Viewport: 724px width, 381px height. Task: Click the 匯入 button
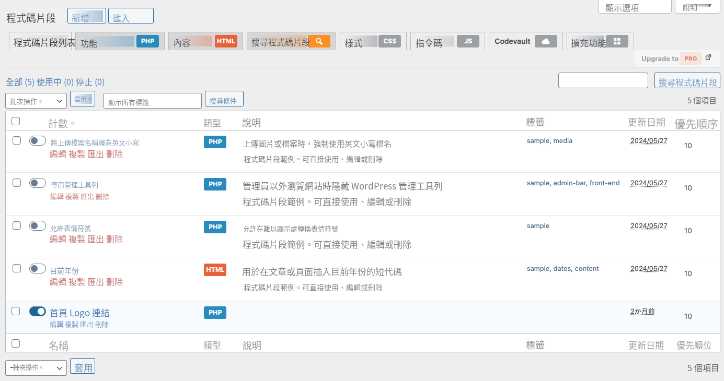131,16
